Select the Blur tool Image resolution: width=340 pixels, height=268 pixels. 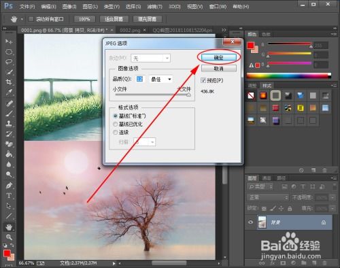point(9,164)
